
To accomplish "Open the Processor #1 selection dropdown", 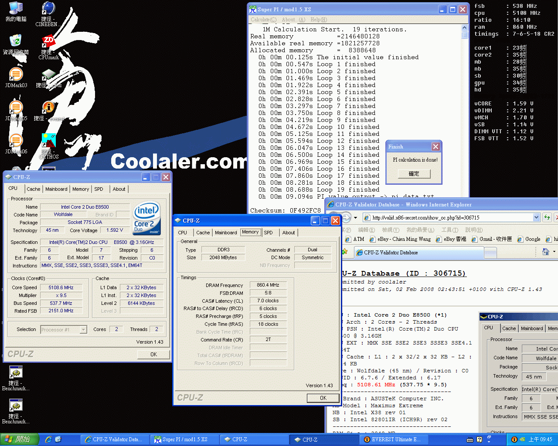I will point(83,330).
